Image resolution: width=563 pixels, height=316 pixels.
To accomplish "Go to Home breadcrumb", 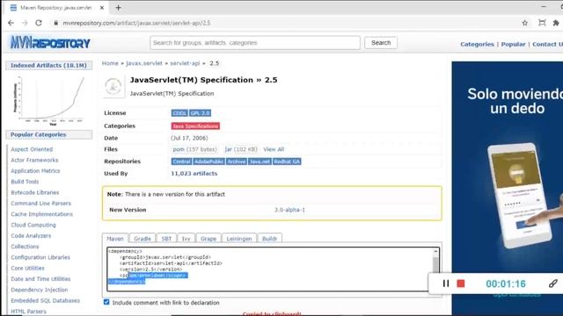I will [x=110, y=63].
